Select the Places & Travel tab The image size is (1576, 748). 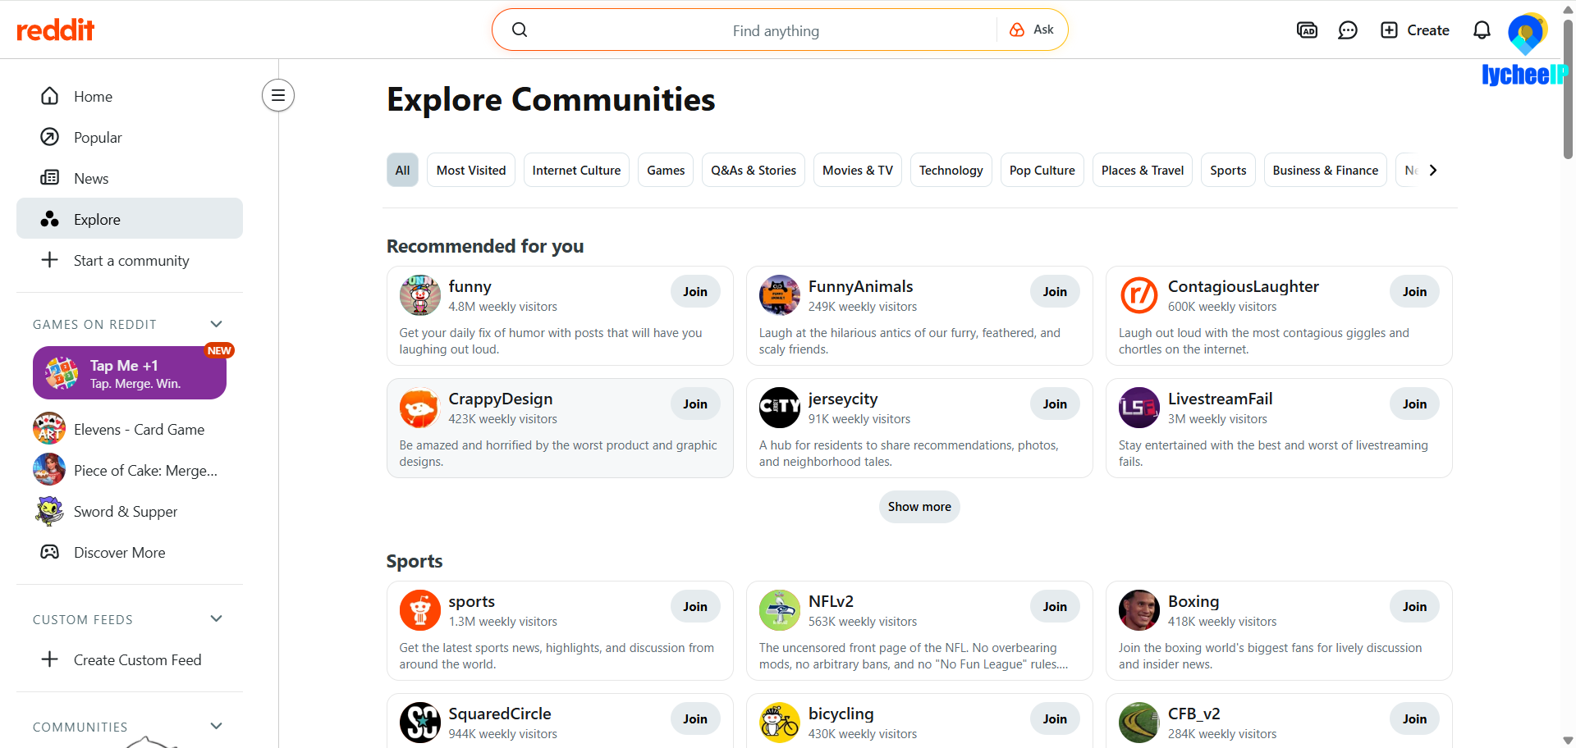[1143, 170]
